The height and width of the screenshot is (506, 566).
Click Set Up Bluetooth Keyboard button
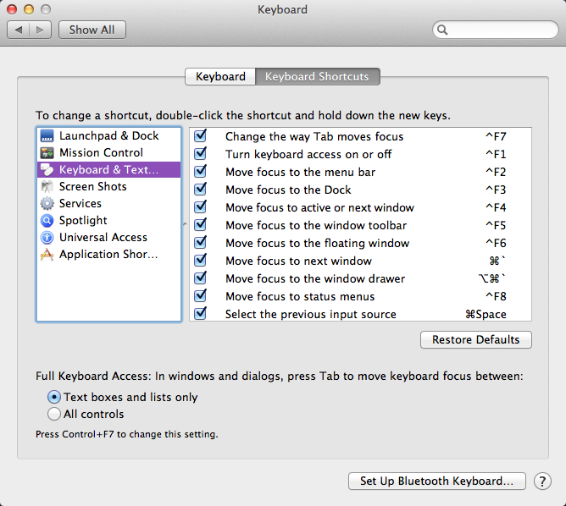436,481
